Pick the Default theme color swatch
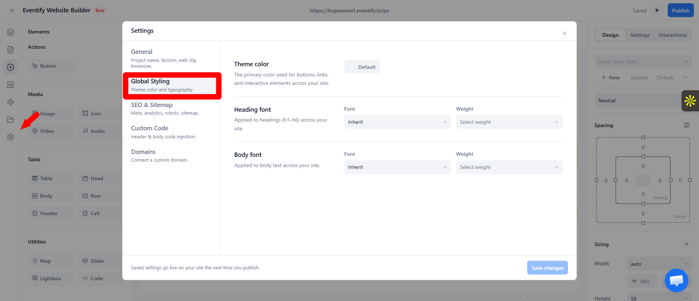Screen dimensions: 699x301 point(362,67)
